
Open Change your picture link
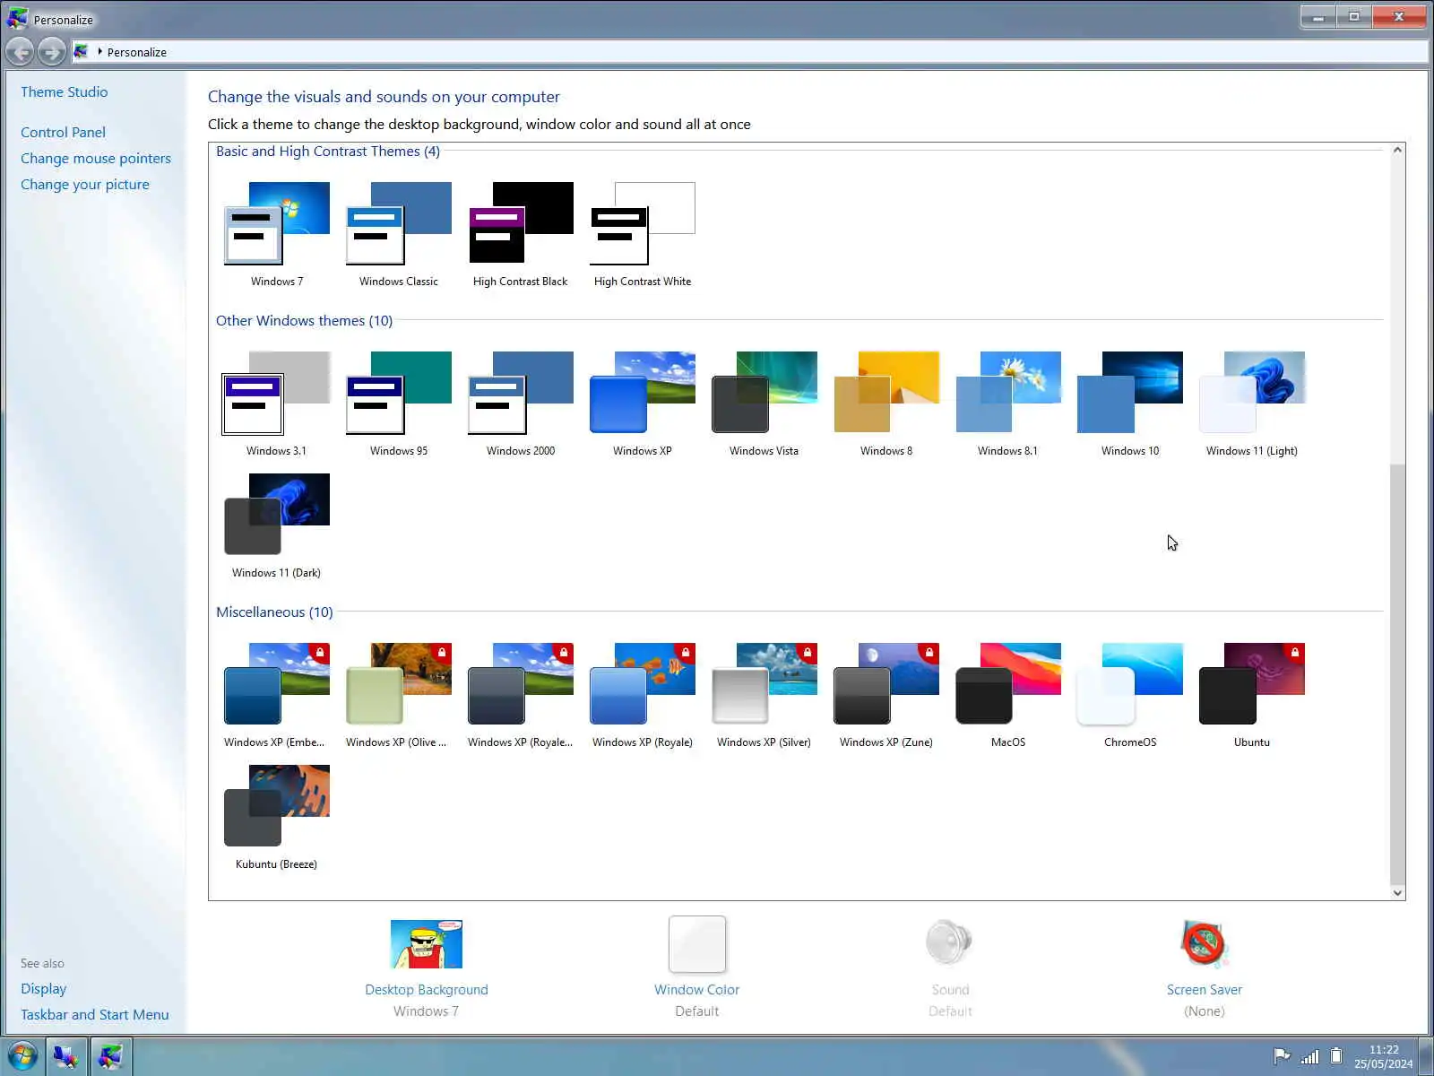click(85, 184)
